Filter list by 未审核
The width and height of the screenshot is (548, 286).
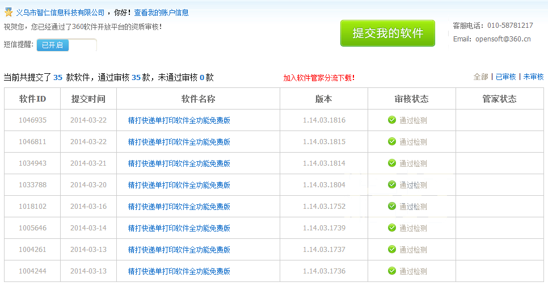pyautogui.click(x=533, y=77)
